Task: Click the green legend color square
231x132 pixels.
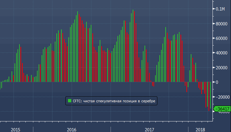Action: pos(70,101)
